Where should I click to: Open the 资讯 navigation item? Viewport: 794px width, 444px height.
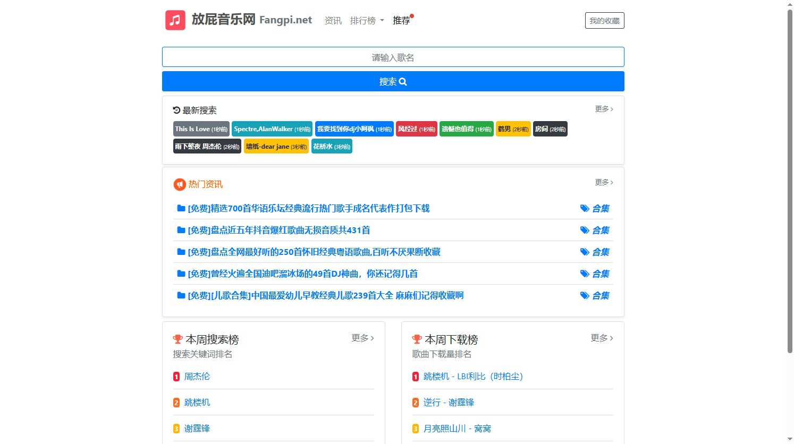(x=333, y=21)
